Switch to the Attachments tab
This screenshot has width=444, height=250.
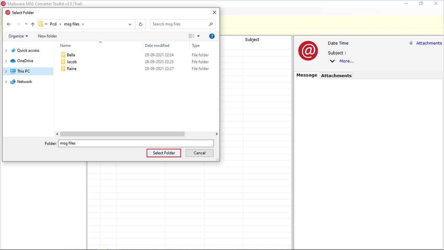(x=336, y=75)
